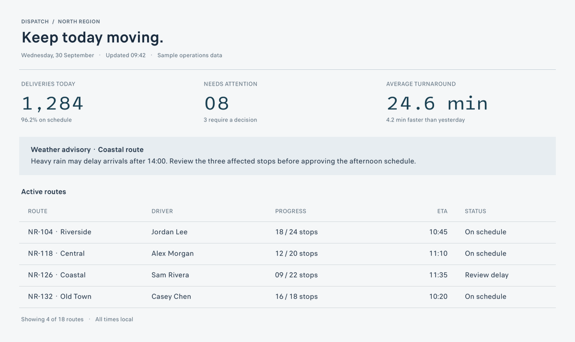
Task: Click the ETA 10:45
Action: 438,232
